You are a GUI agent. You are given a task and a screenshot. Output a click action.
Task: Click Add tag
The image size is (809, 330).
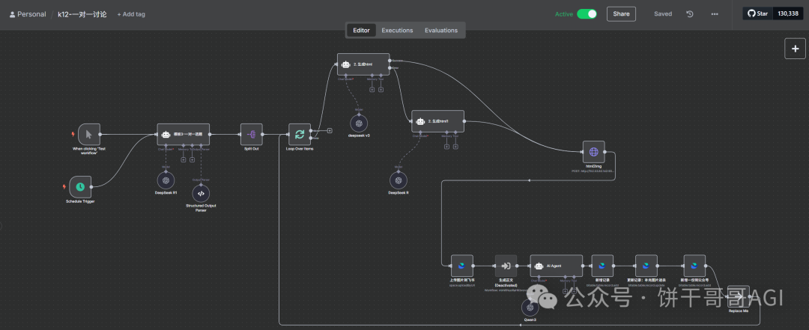coord(131,14)
